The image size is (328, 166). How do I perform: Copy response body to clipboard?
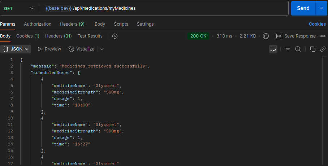(313, 49)
